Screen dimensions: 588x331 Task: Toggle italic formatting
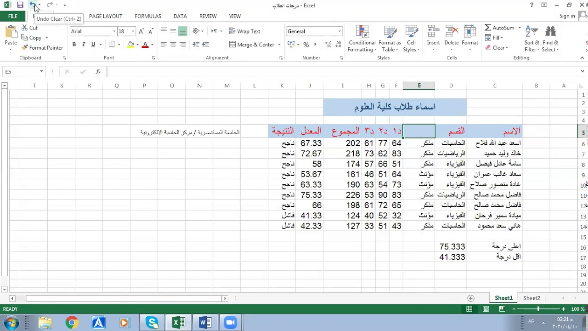tap(84, 45)
